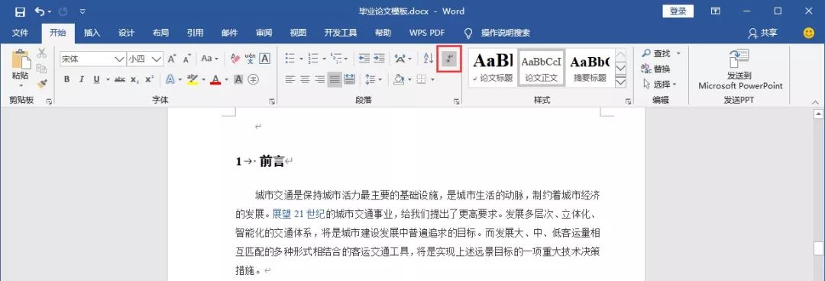Save the document with the disk icon
825x281 pixels.
19,11
